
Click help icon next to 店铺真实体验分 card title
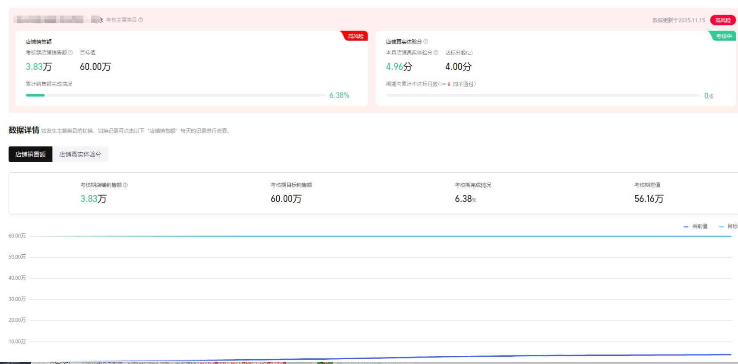[425, 41]
